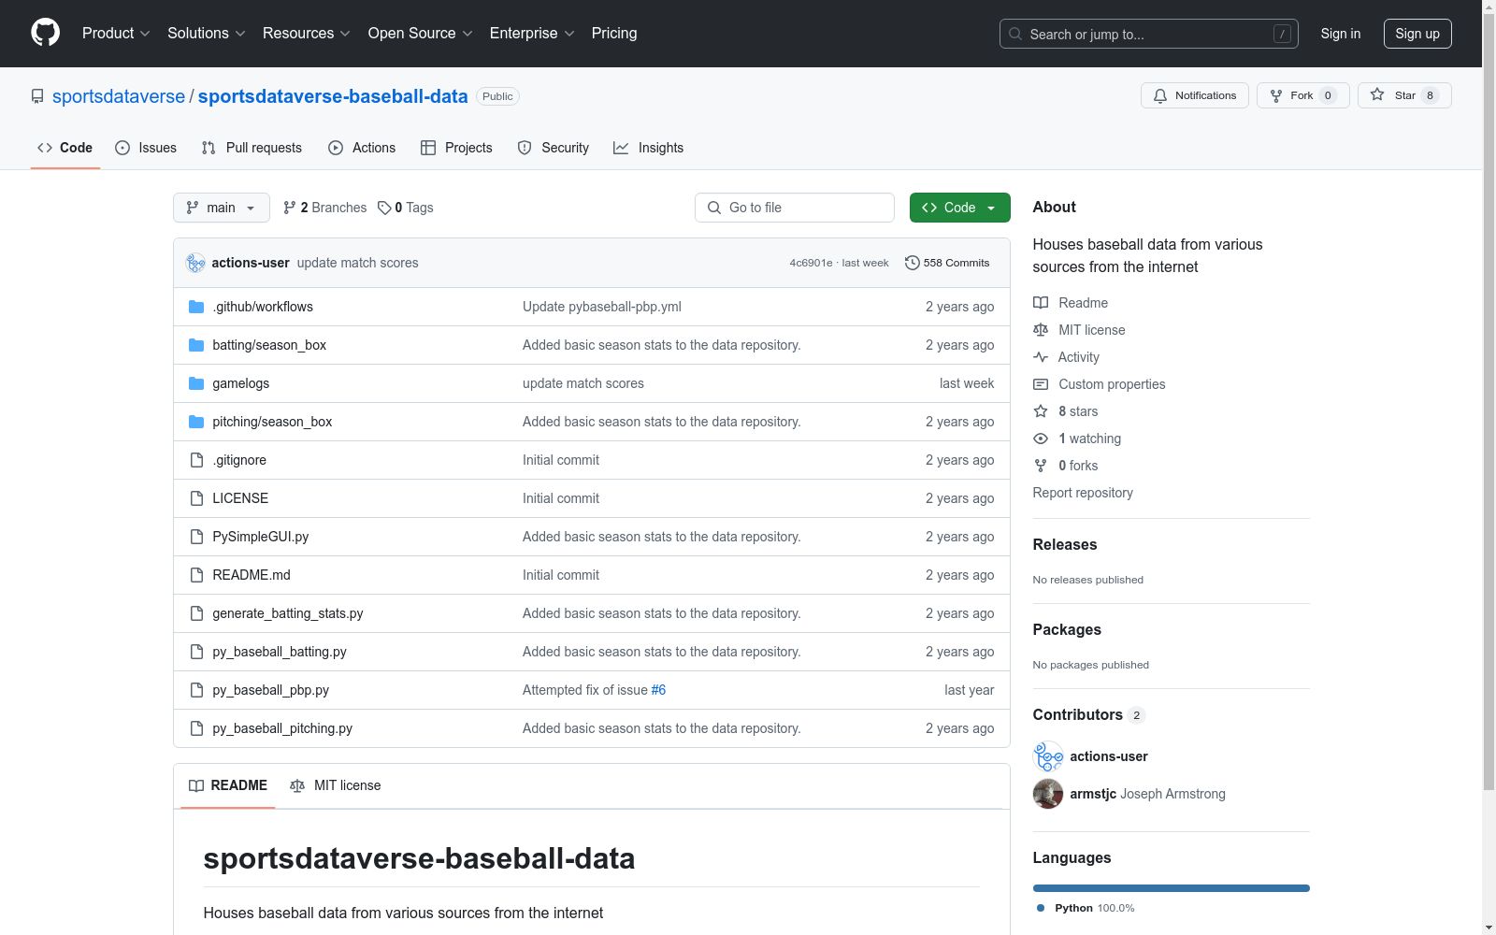Screen dimensions: 1496x935
Task: Open the Pricing page
Action: tap(614, 33)
